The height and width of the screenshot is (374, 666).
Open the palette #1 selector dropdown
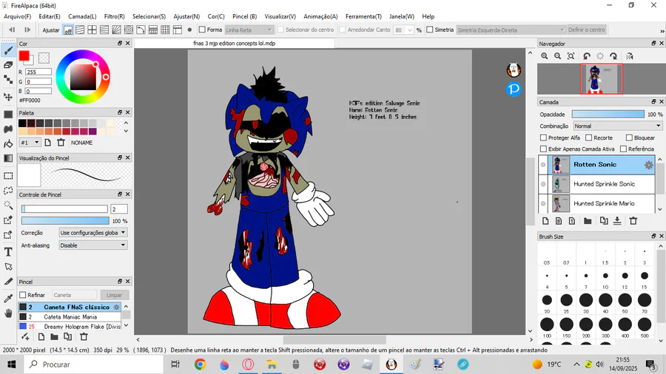[x=30, y=143]
